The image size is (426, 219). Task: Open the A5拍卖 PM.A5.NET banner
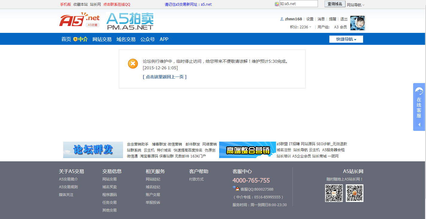130,21
